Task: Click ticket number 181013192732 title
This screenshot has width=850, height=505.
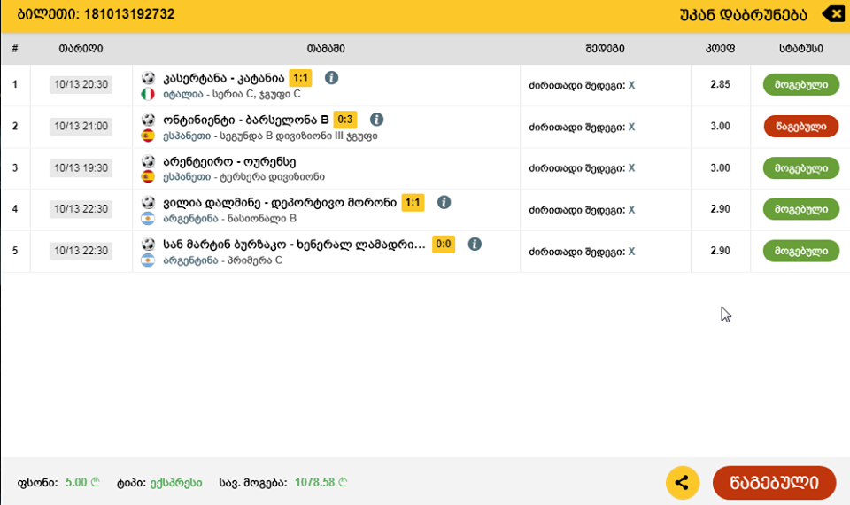Action: pos(96,14)
